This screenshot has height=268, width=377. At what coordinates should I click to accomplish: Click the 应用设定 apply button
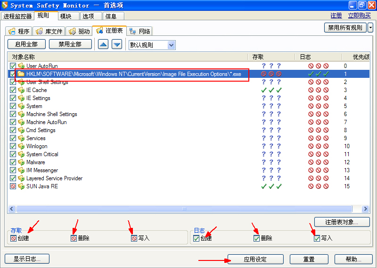[255, 260]
